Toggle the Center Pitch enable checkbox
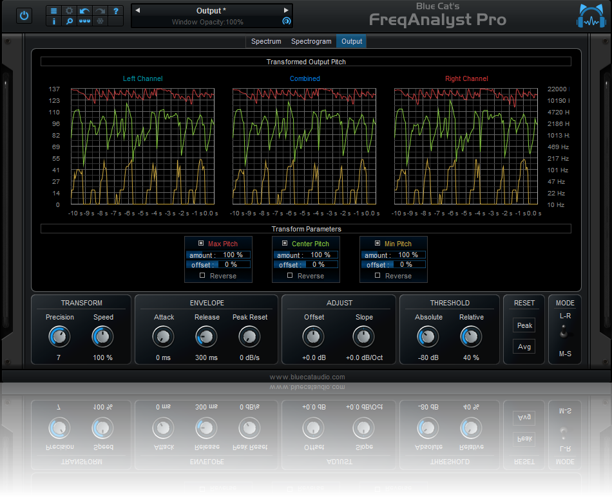This screenshot has height=497, width=612. 285,244
